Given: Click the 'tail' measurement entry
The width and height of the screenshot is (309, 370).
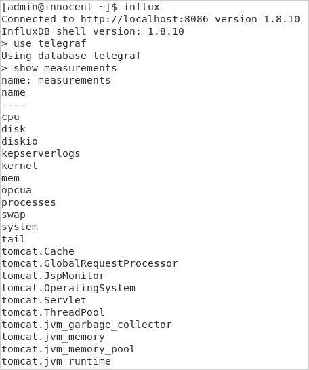Looking at the screenshot, I should (x=14, y=239).
